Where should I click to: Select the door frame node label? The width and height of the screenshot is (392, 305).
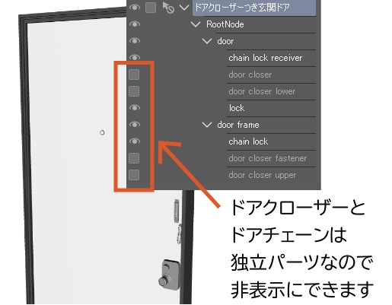pyautogui.click(x=238, y=125)
